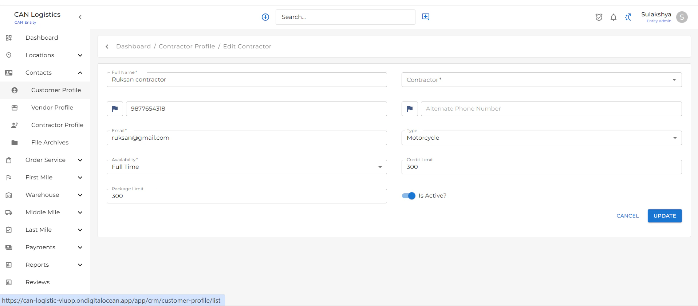Image resolution: width=698 pixels, height=306 pixels.
Task: Collapse the sidebar with the chevron arrow
Action: (80, 17)
